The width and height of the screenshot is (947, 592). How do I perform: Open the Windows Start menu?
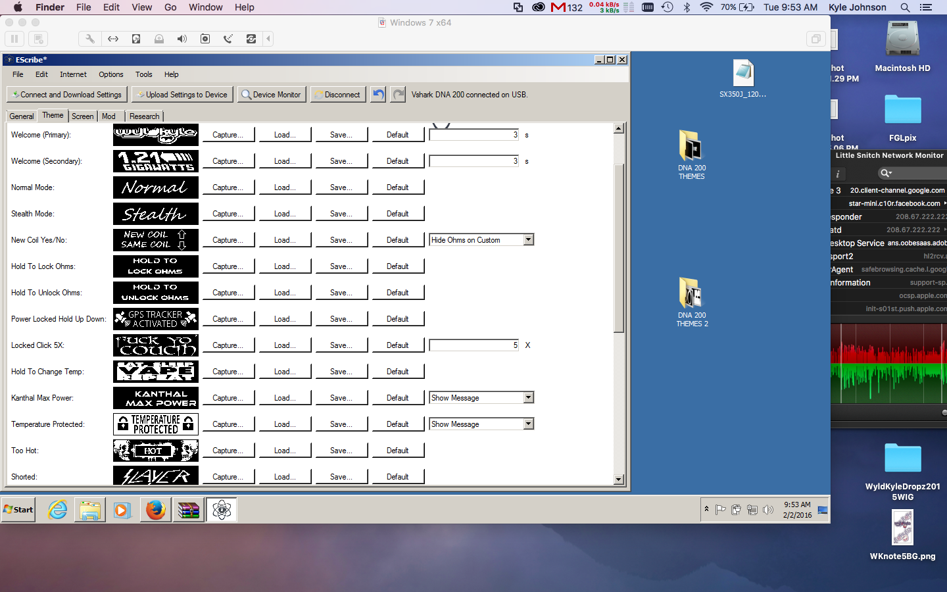[18, 510]
